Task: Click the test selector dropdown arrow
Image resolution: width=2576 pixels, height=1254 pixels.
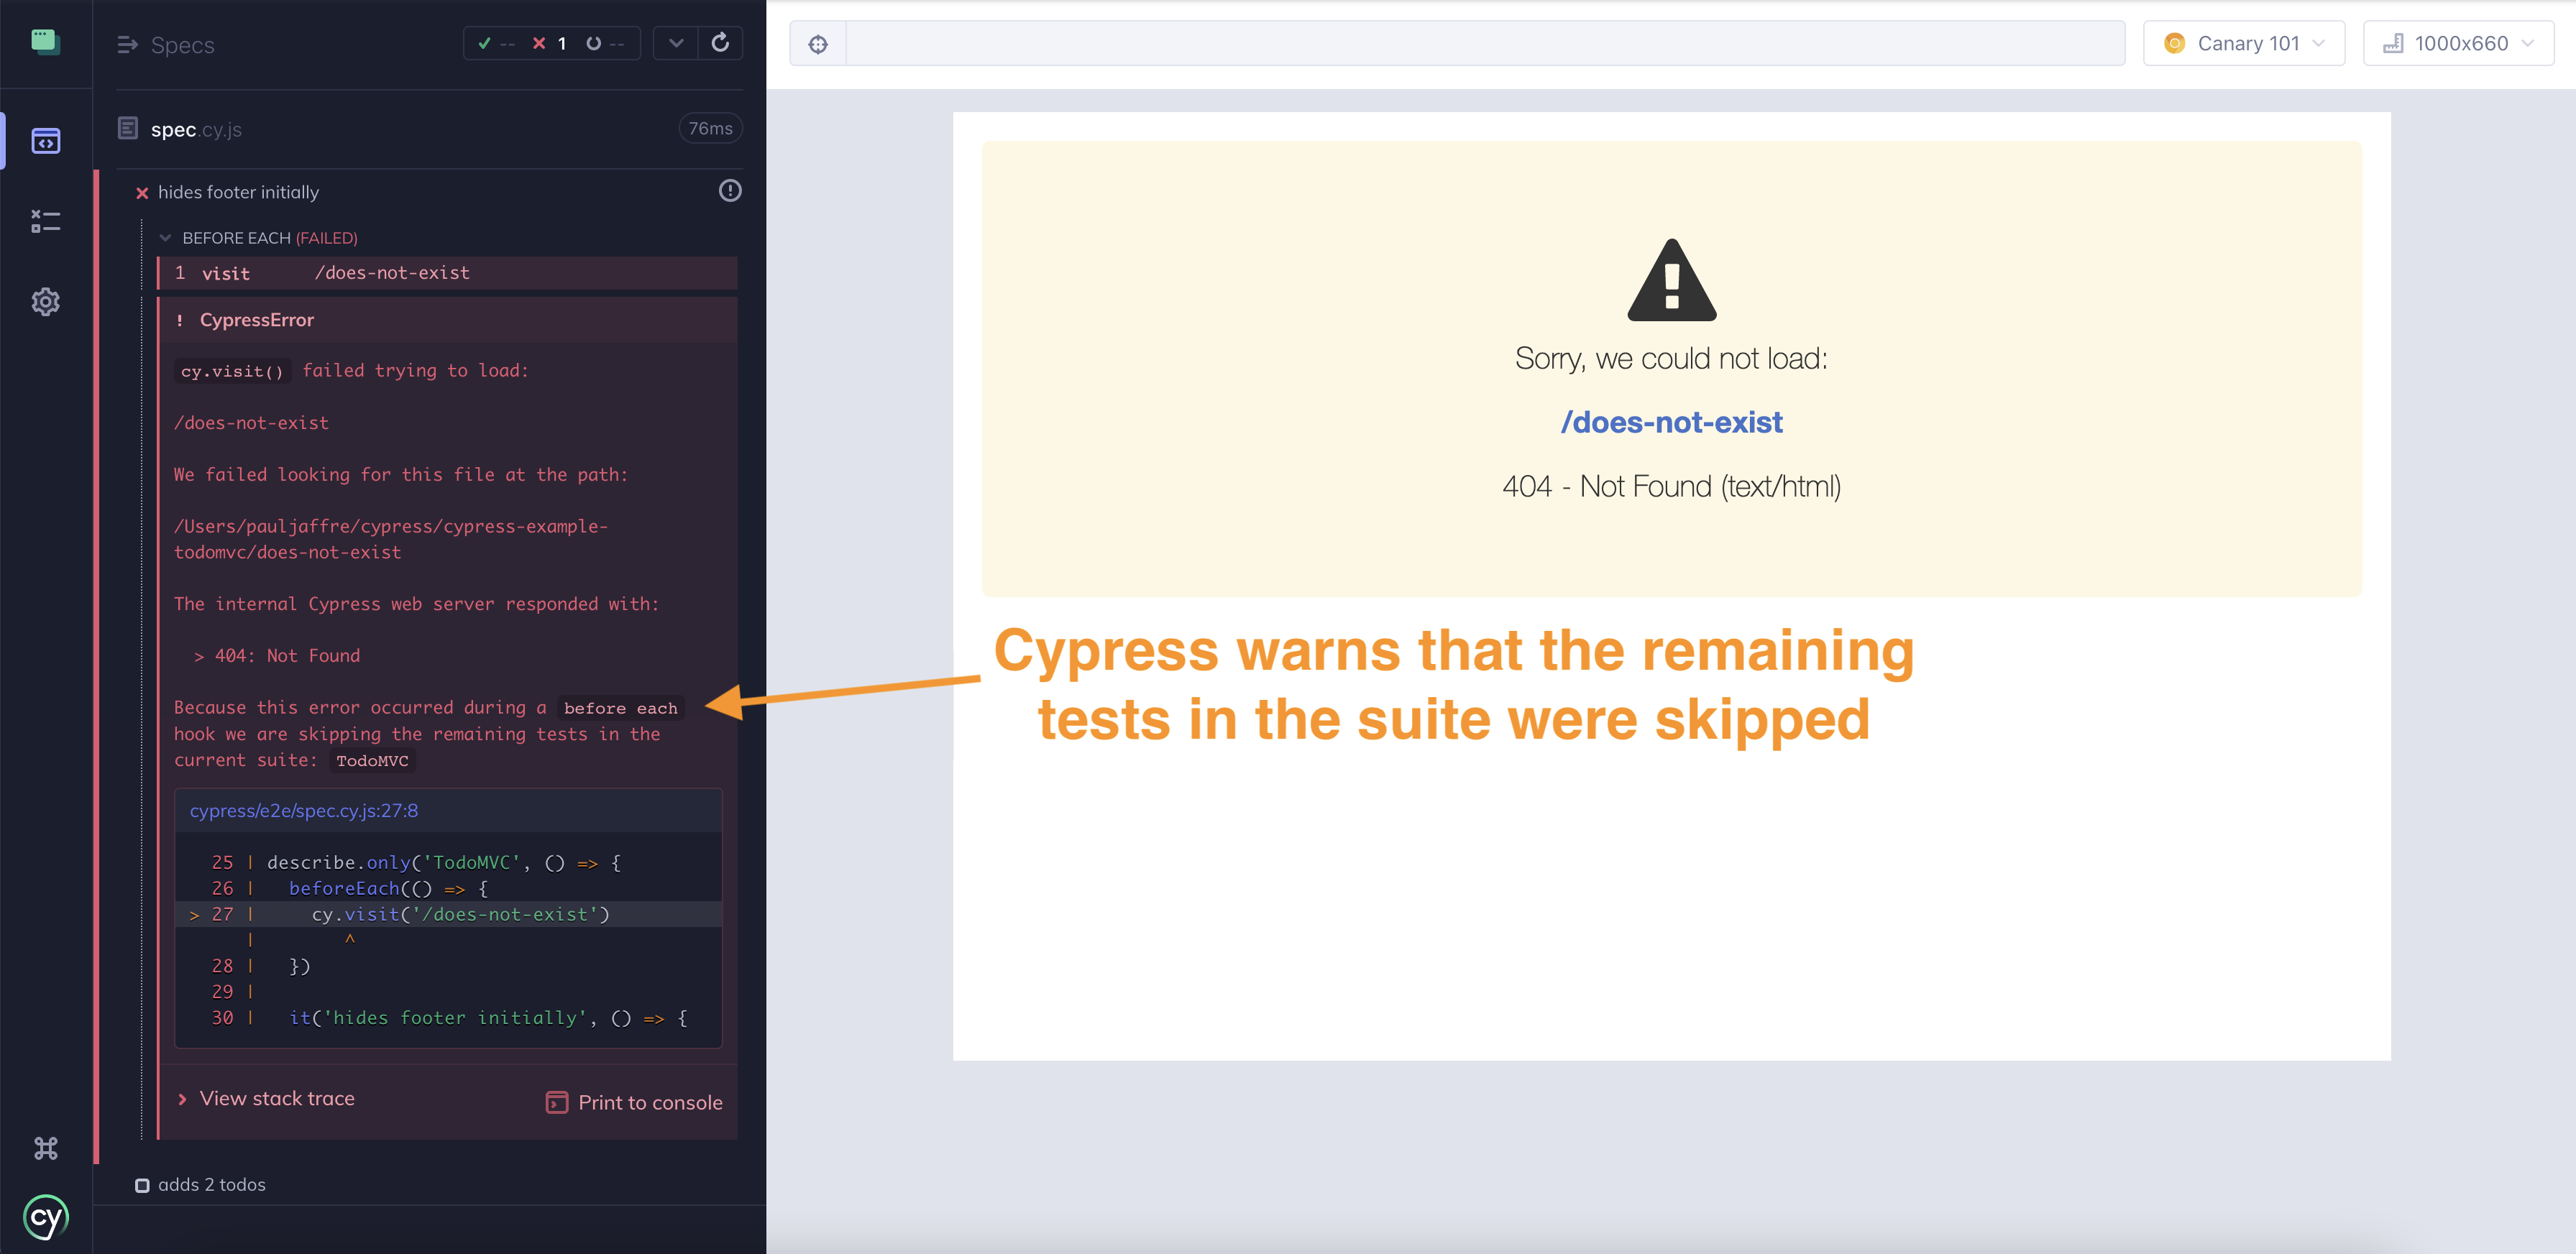Action: [x=675, y=45]
